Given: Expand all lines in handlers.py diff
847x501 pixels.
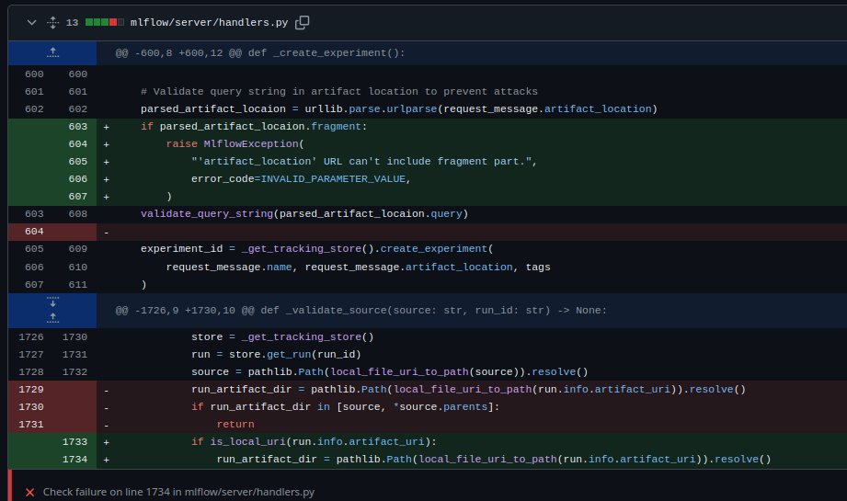Looking at the screenshot, I should tap(52, 22).
